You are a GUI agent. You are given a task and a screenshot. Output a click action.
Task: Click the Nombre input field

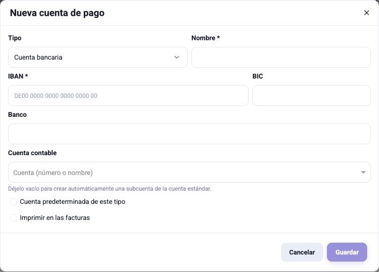(281, 57)
